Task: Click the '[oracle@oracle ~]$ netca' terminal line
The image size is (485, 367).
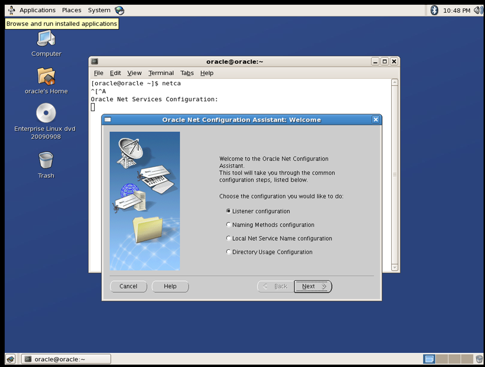Action: coord(136,83)
